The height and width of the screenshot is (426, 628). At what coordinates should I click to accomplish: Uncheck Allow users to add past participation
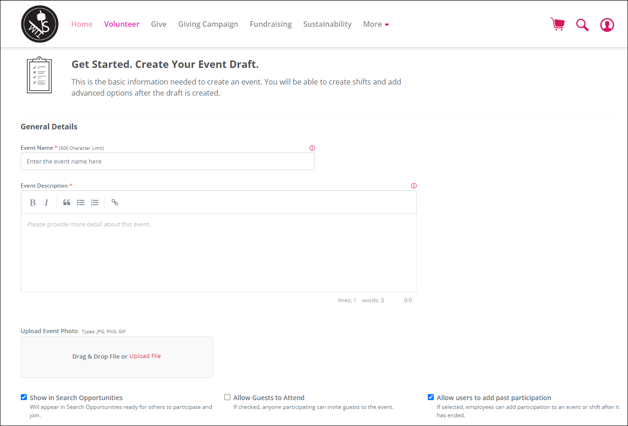point(431,397)
